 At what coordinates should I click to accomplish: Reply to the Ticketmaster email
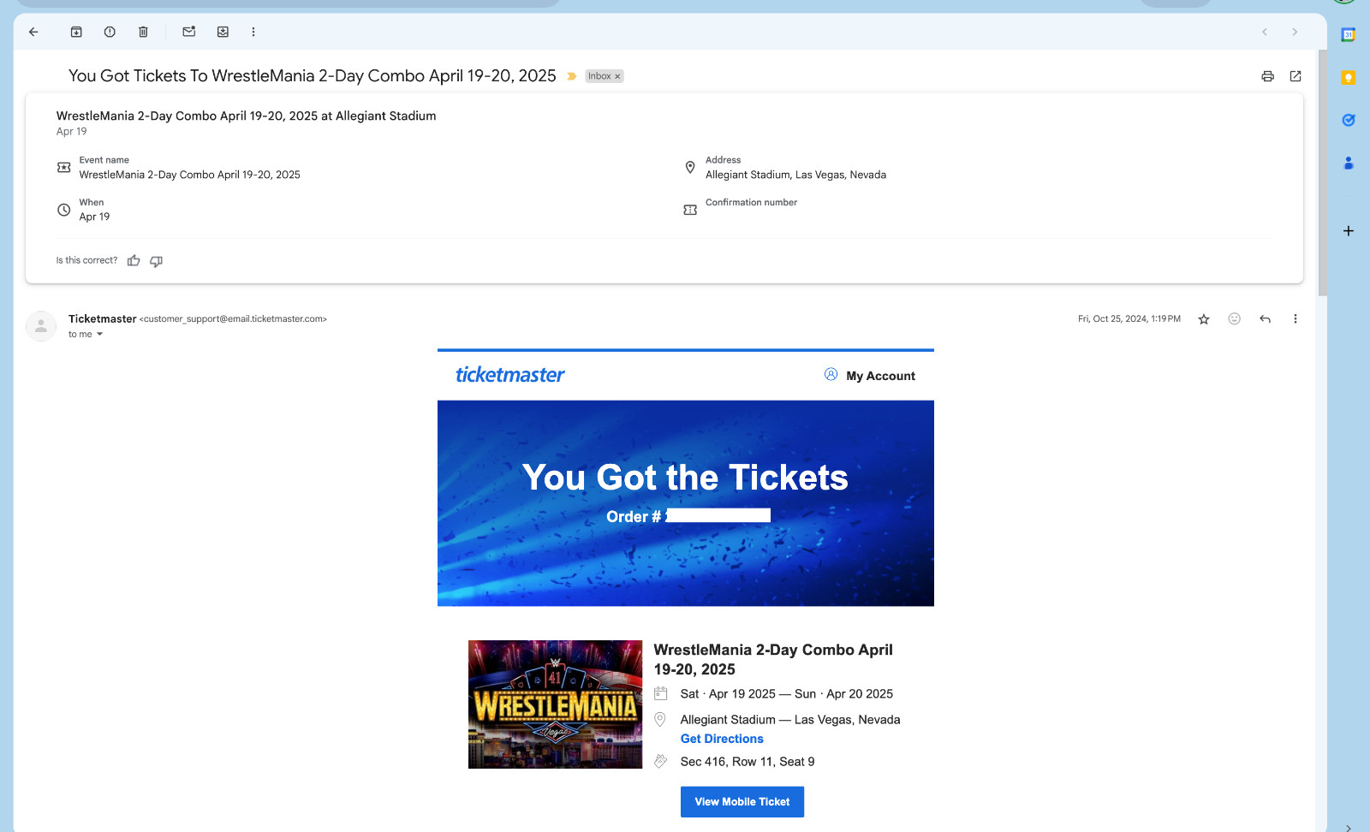click(x=1265, y=318)
